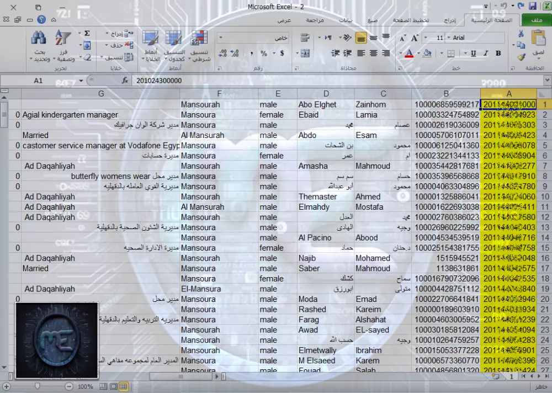Image resolution: width=552 pixels, height=393 pixels.
Task: Click inside the Name Box showing A1
Action: tap(38, 81)
